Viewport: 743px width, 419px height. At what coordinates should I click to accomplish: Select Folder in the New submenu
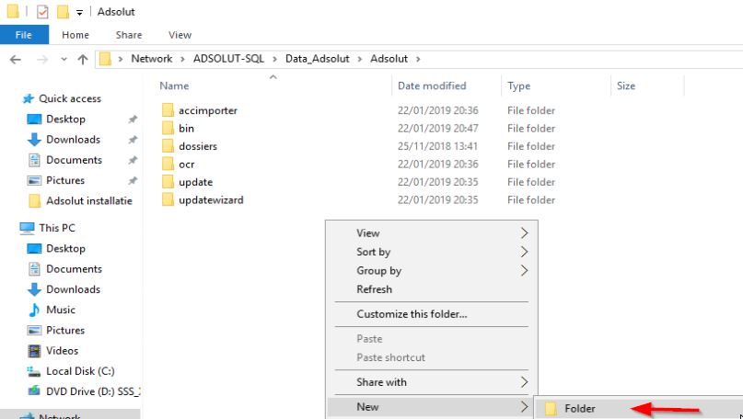580,409
